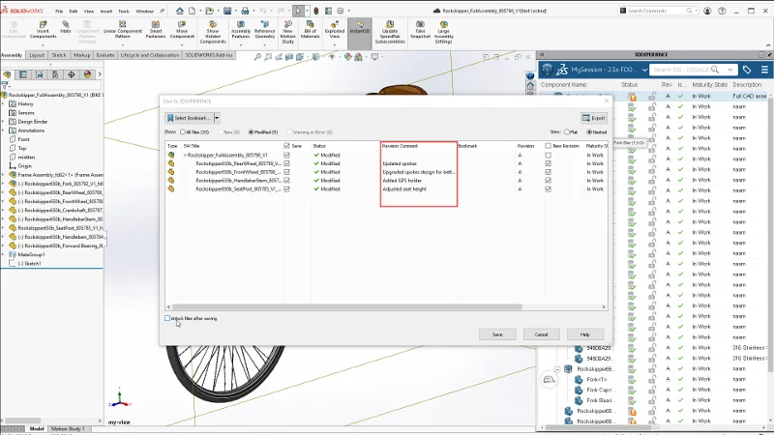Open the 3DEXPERIENCE hamburger menu
Screen dimensions: 774x435
763,70
